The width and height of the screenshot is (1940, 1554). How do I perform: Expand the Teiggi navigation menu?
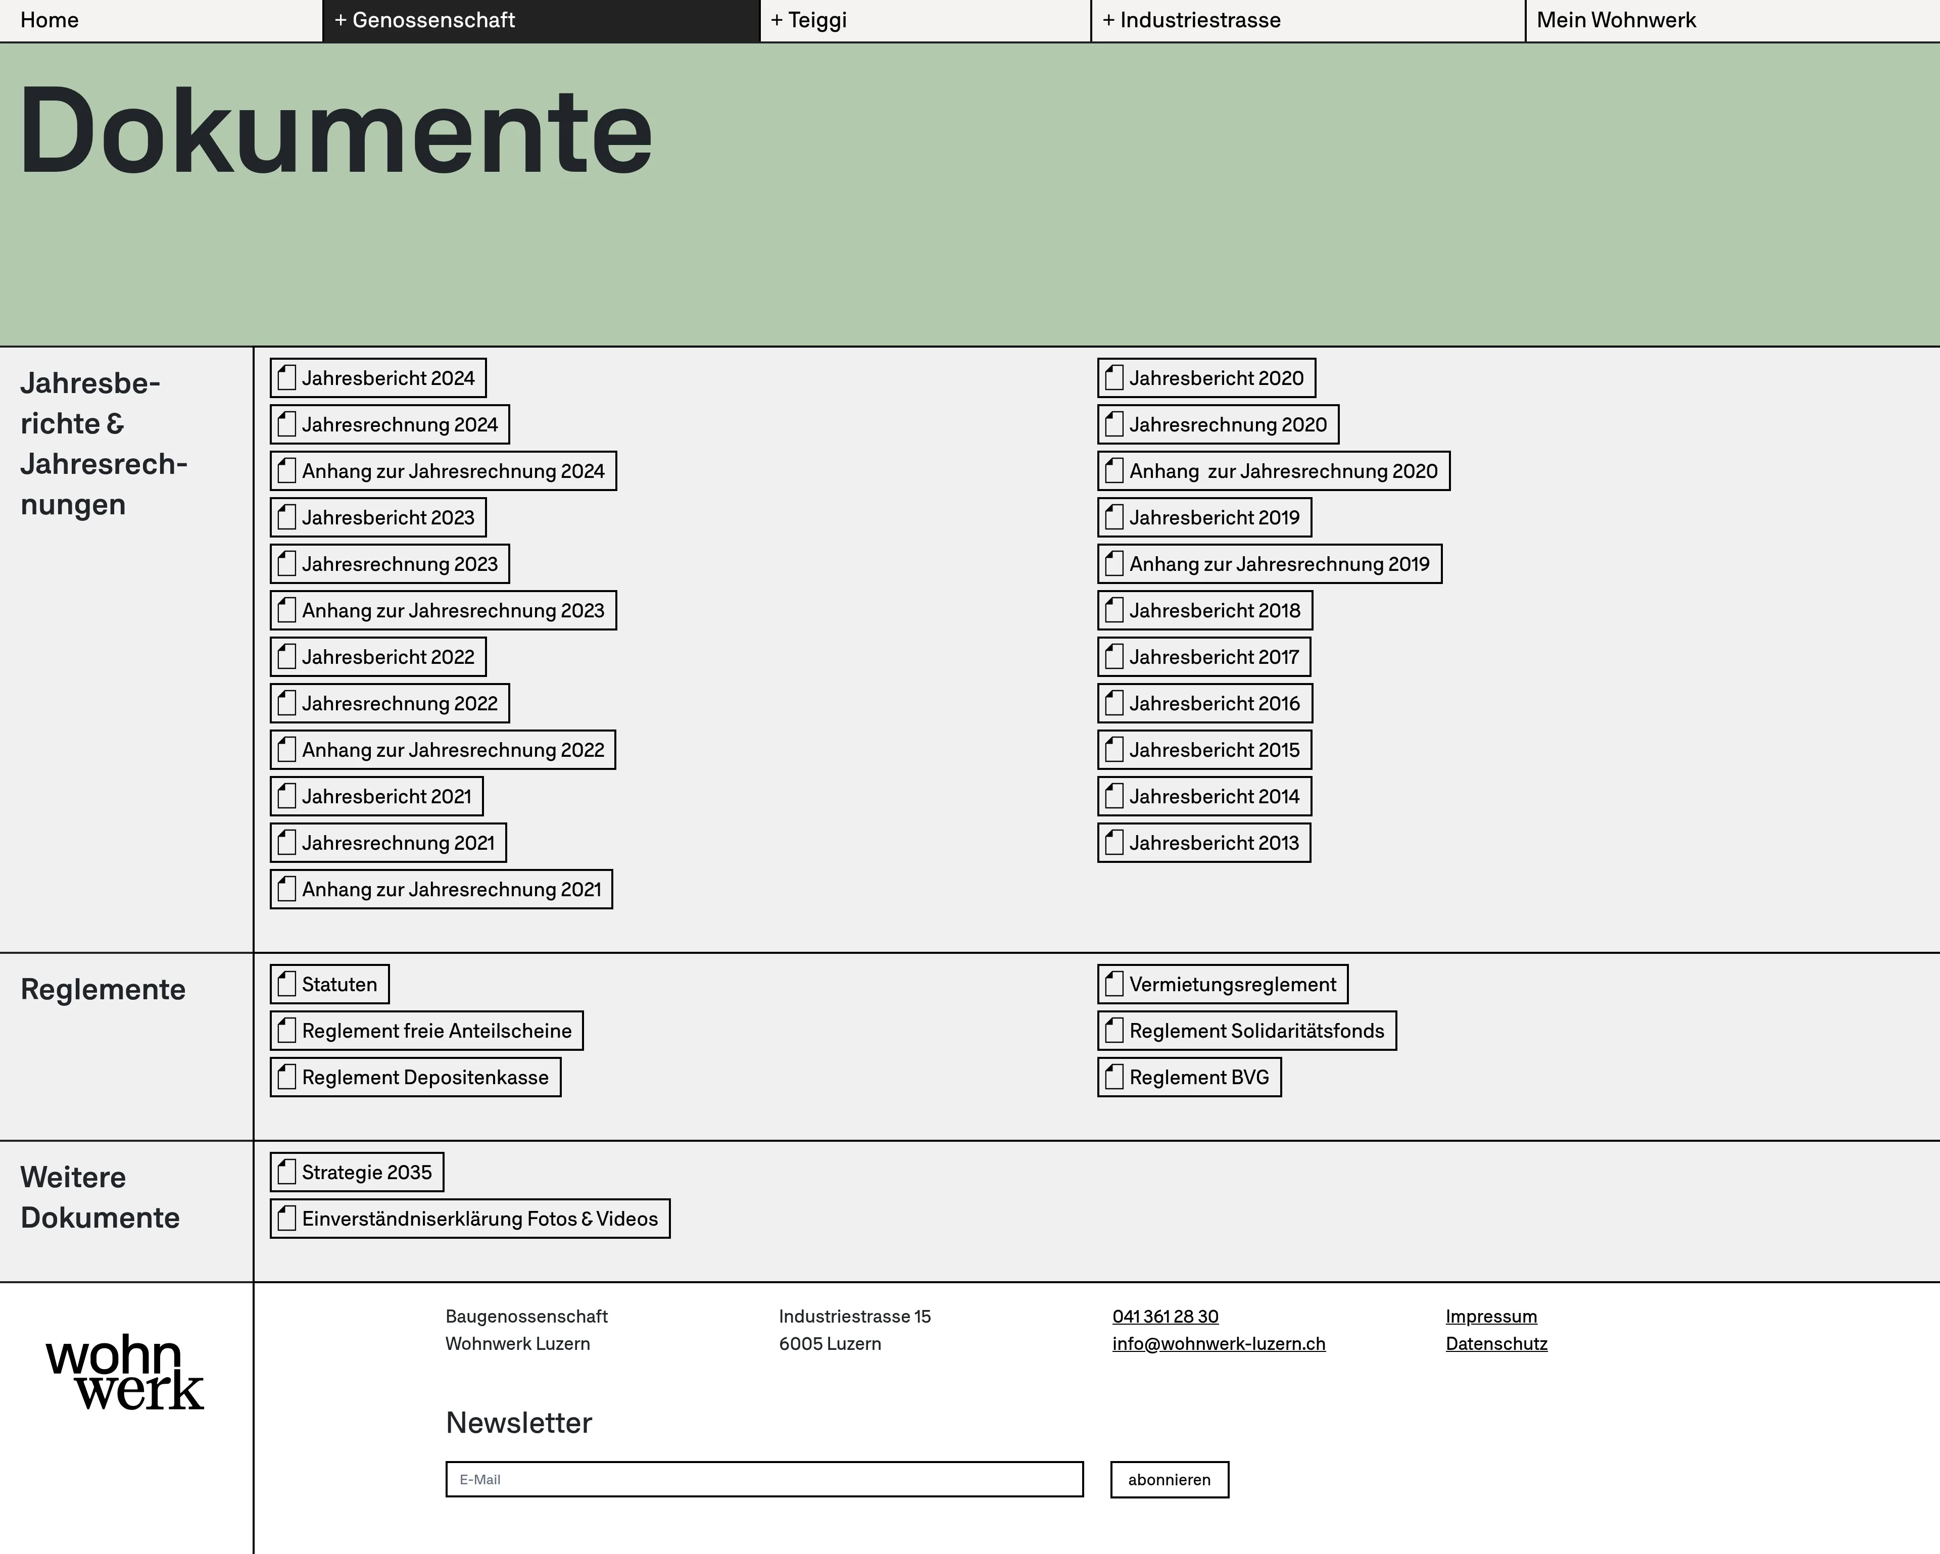(x=809, y=20)
